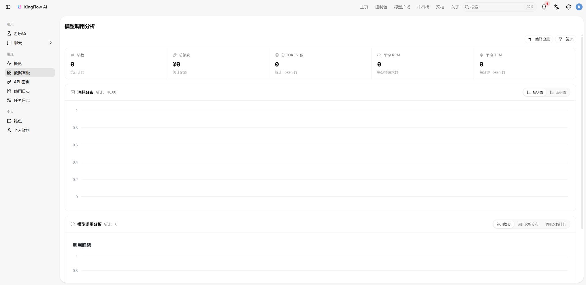Click the 总 TOKEN 数 layers icon
Image resolution: width=586 pixels, height=285 pixels.
pyautogui.click(x=277, y=55)
